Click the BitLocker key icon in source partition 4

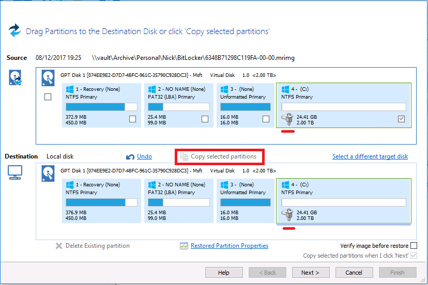[287, 120]
